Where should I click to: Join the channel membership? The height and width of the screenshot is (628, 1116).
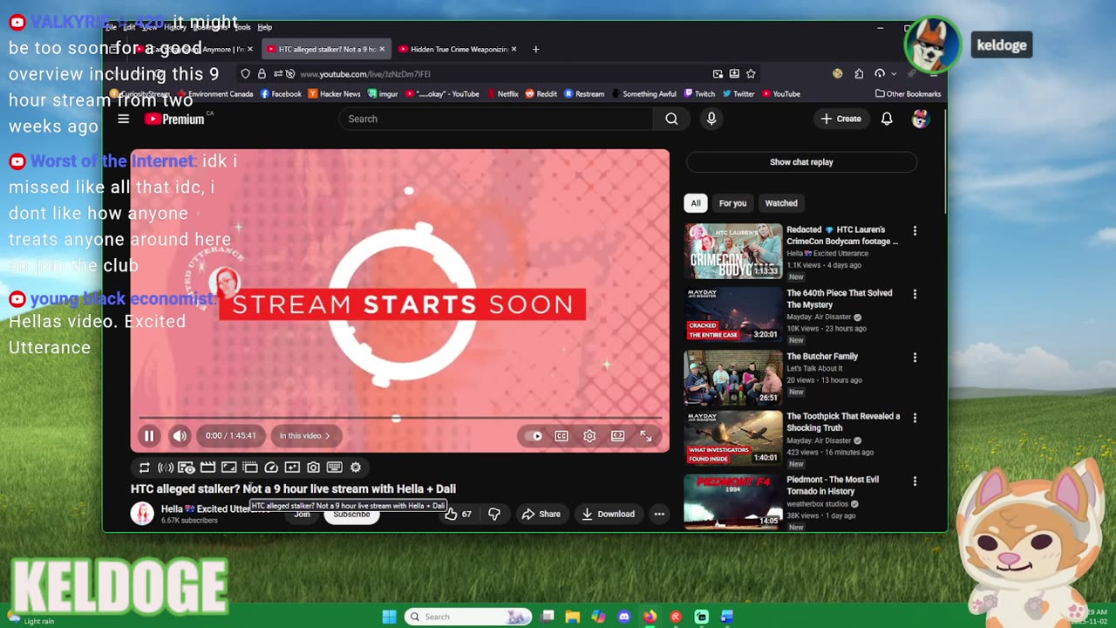coord(302,515)
